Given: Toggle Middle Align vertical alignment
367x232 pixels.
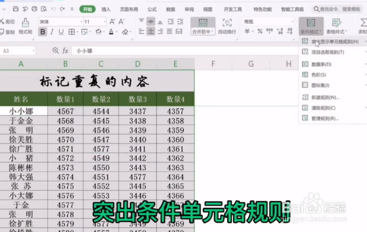Looking at the screenshot, I should pos(151,22).
